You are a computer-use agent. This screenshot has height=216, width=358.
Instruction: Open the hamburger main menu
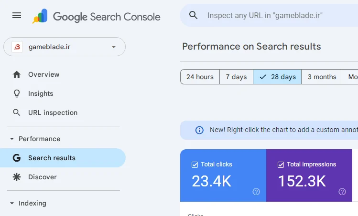click(x=17, y=15)
